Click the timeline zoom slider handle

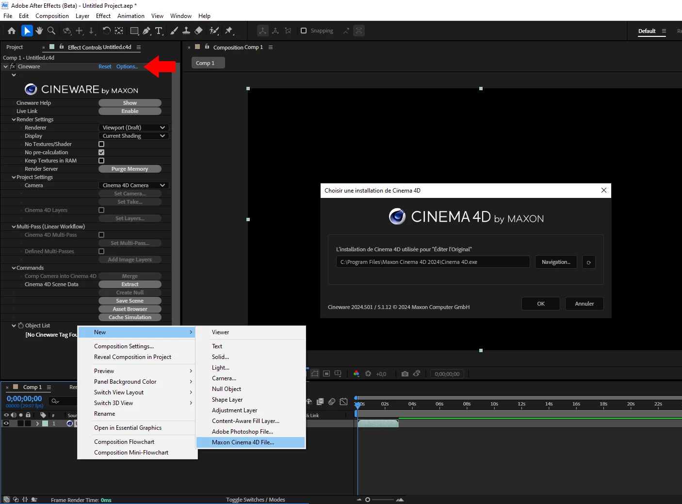coord(368,500)
